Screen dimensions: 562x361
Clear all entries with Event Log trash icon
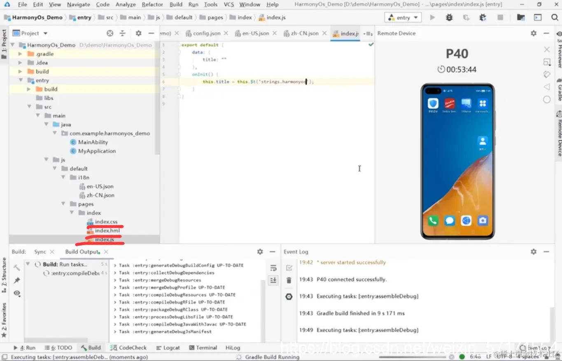[x=289, y=280]
